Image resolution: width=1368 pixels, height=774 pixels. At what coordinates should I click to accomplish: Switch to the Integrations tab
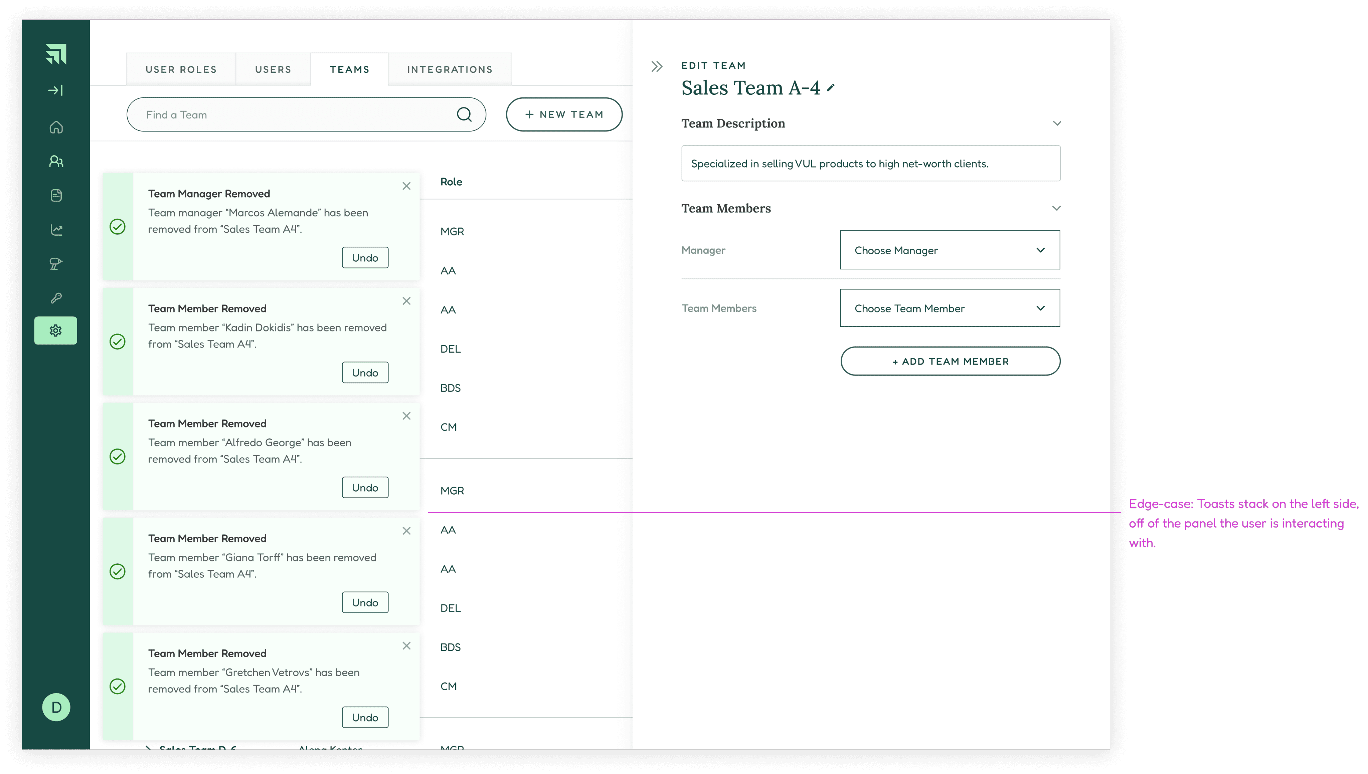tap(450, 70)
